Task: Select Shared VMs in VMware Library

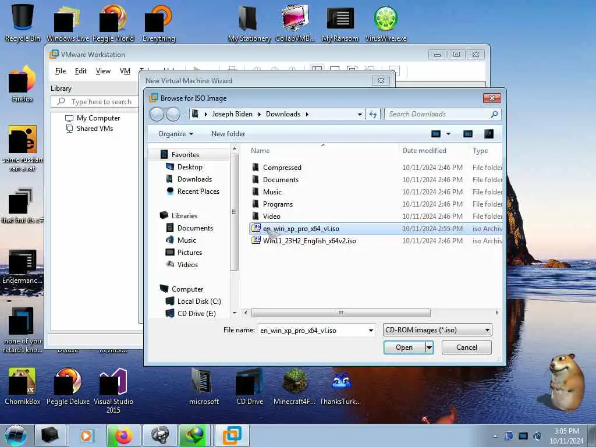Action: point(90,129)
